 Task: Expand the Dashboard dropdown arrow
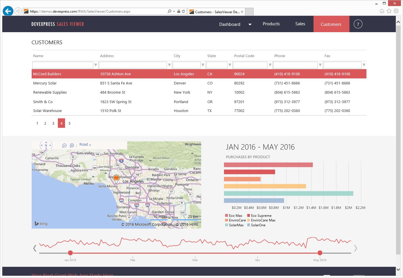pyautogui.click(x=250, y=24)
